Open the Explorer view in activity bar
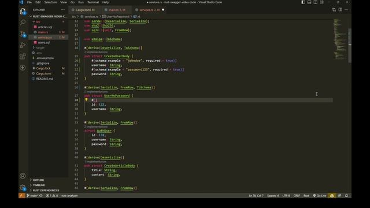Image resolution: width=370 pixels, height=208 pixels. click(x=23, y=12)
